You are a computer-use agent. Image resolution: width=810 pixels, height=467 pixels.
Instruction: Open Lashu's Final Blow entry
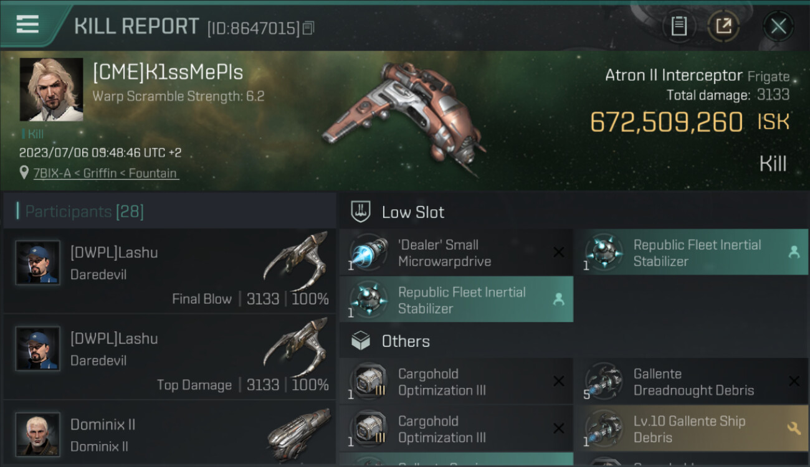[x=168, y=271]
